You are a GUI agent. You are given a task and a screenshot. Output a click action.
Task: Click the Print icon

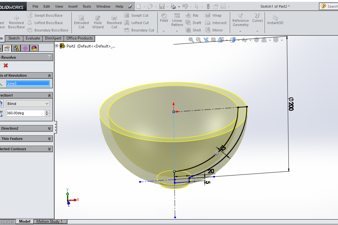point(173,7)
